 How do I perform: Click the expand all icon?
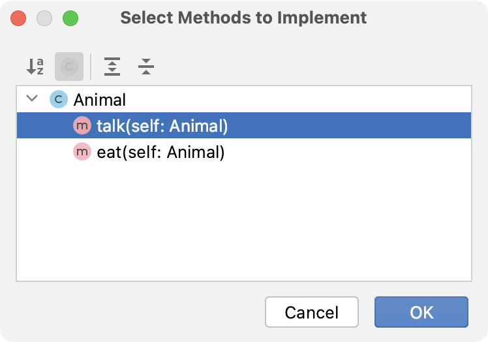[x=113, y=66]
